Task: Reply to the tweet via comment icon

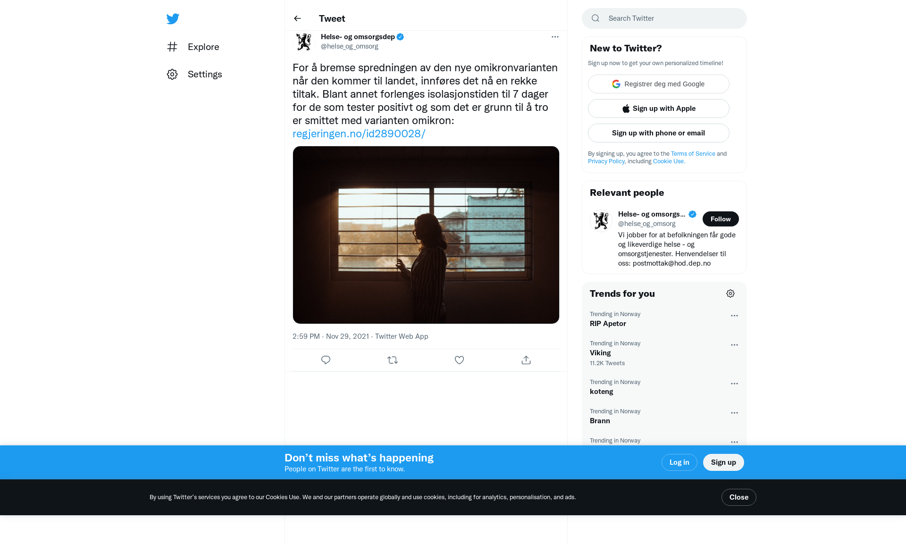Action: point(326,360)
